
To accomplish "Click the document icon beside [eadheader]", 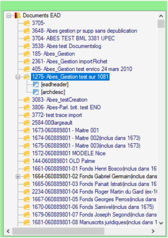I will click(x=36, y=84).
